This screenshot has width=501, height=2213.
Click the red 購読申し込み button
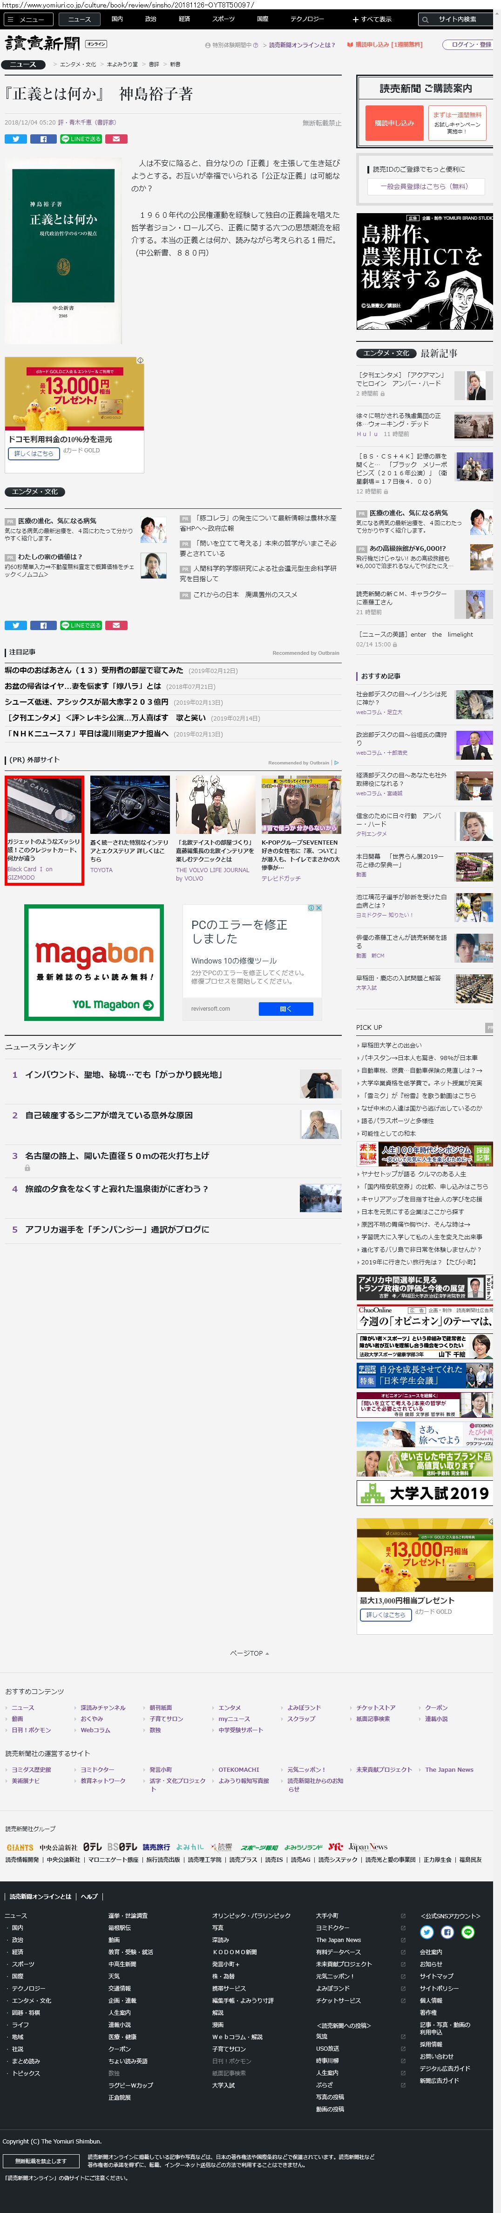click(394, 123)
